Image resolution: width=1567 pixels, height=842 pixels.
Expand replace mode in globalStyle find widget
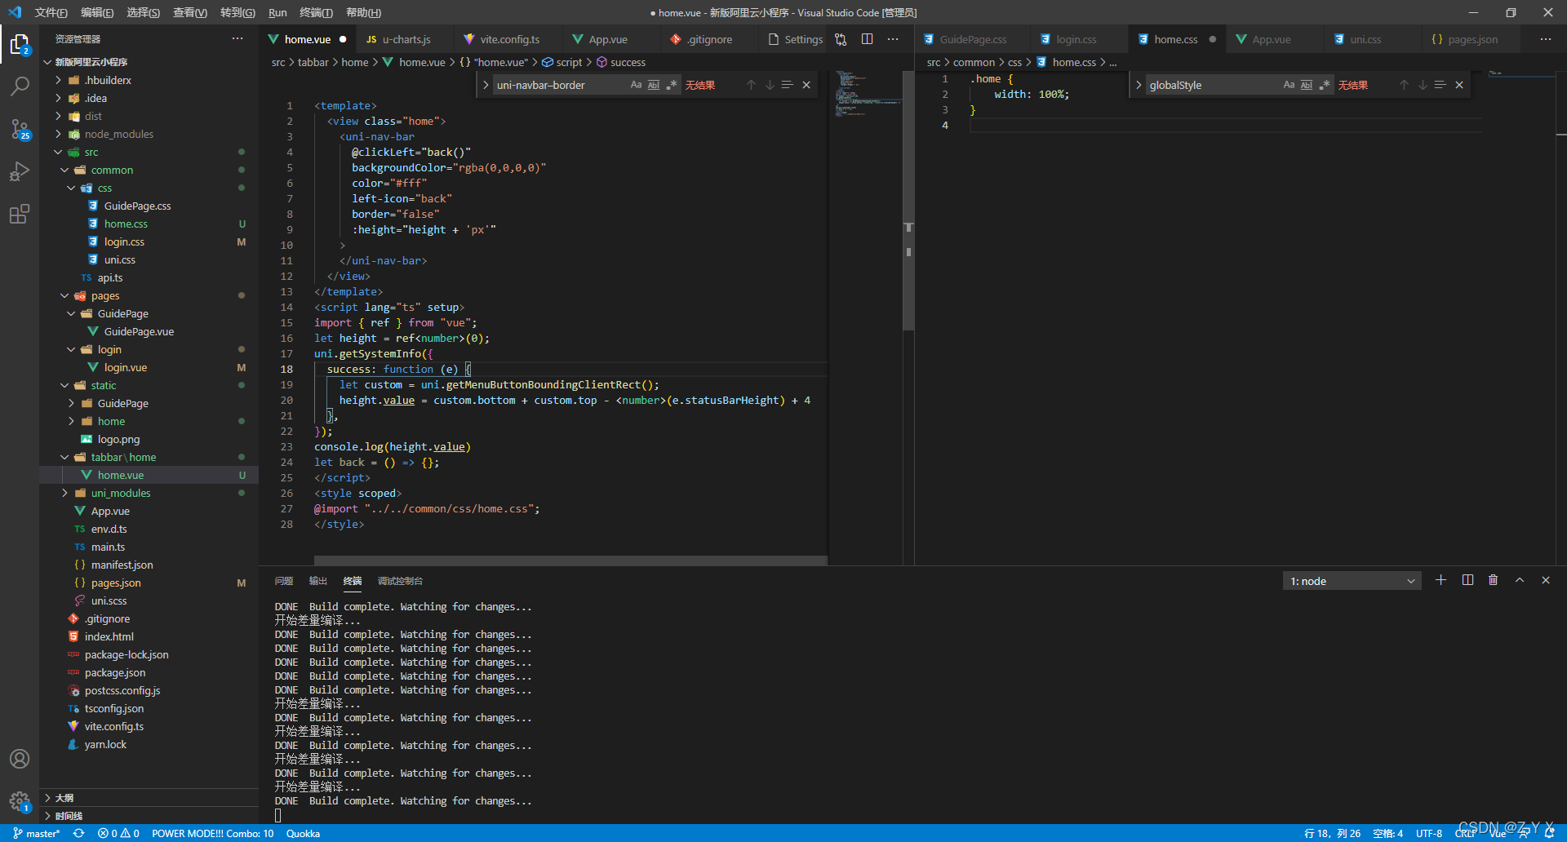(1139, 85)
